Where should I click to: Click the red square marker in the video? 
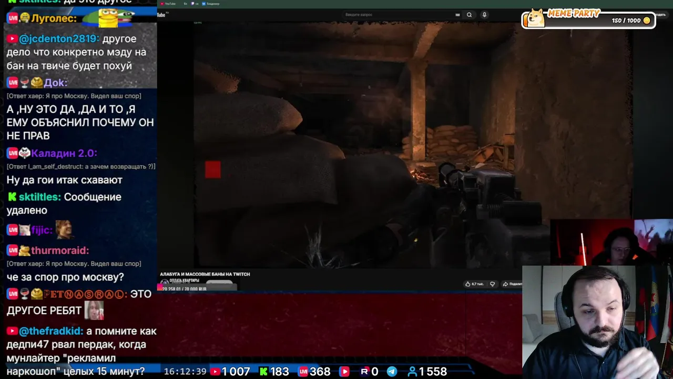213,169
